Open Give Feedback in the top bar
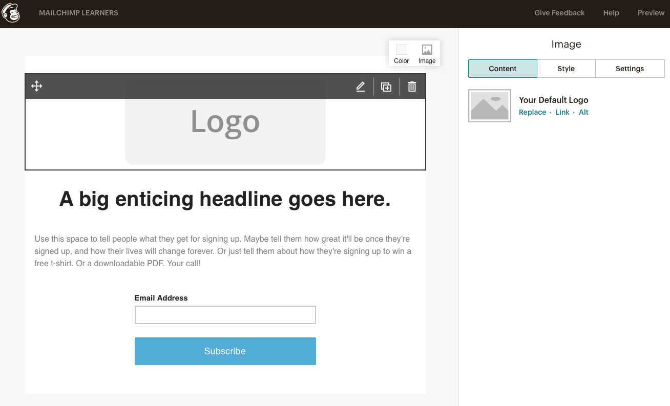This screenshot has width=670, height=406. [x=559, y=13]
